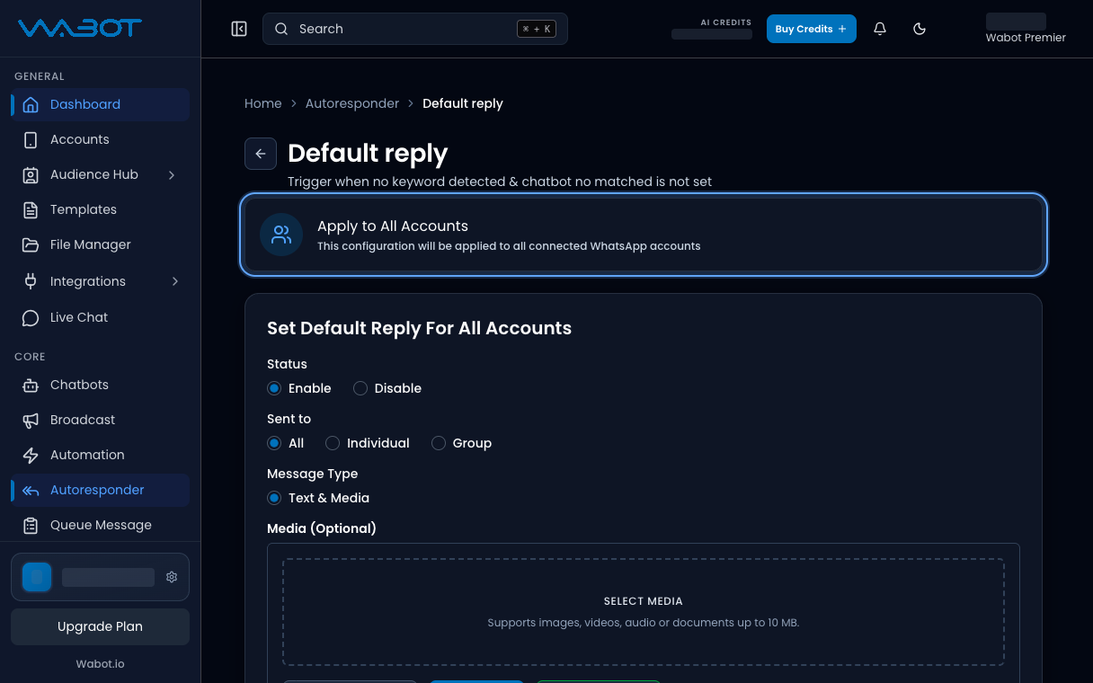The width and height of the screenshot is (1093, 683).
Task: Click the Autoresponder reply-all icon
Action: point(31,490)
